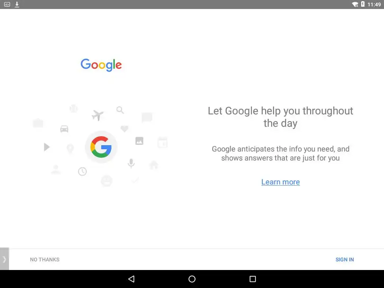Tap the airplane icon in the illustration

tap(97, 115)
